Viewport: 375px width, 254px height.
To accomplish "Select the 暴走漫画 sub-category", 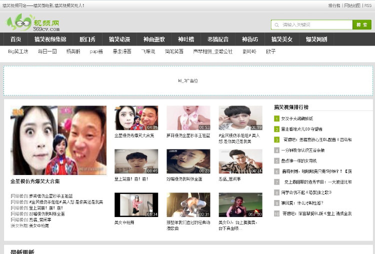I will click(x=122, y=51).
